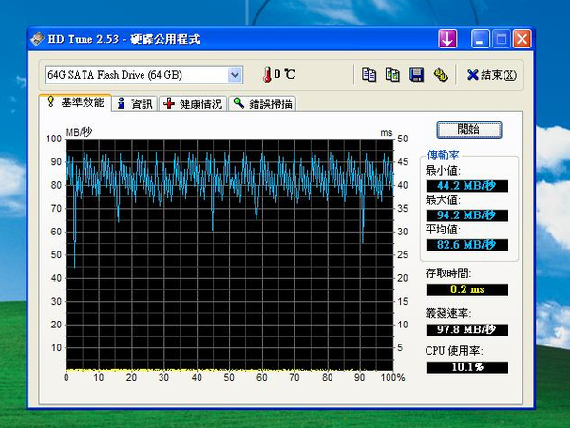Click the 存取時間 label
Viewport: 570px width, 428px height.
(x=448, y=273)
